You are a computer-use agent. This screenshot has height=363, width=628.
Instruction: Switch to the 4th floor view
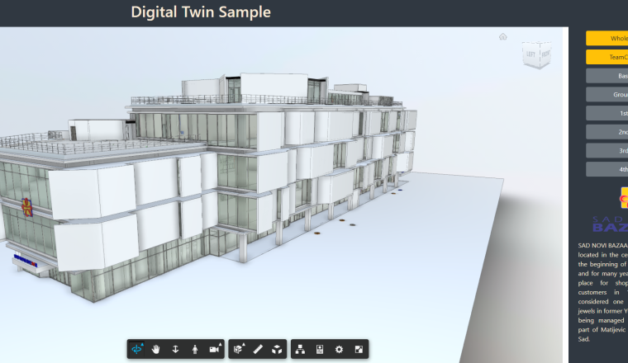tap(607, 169)
